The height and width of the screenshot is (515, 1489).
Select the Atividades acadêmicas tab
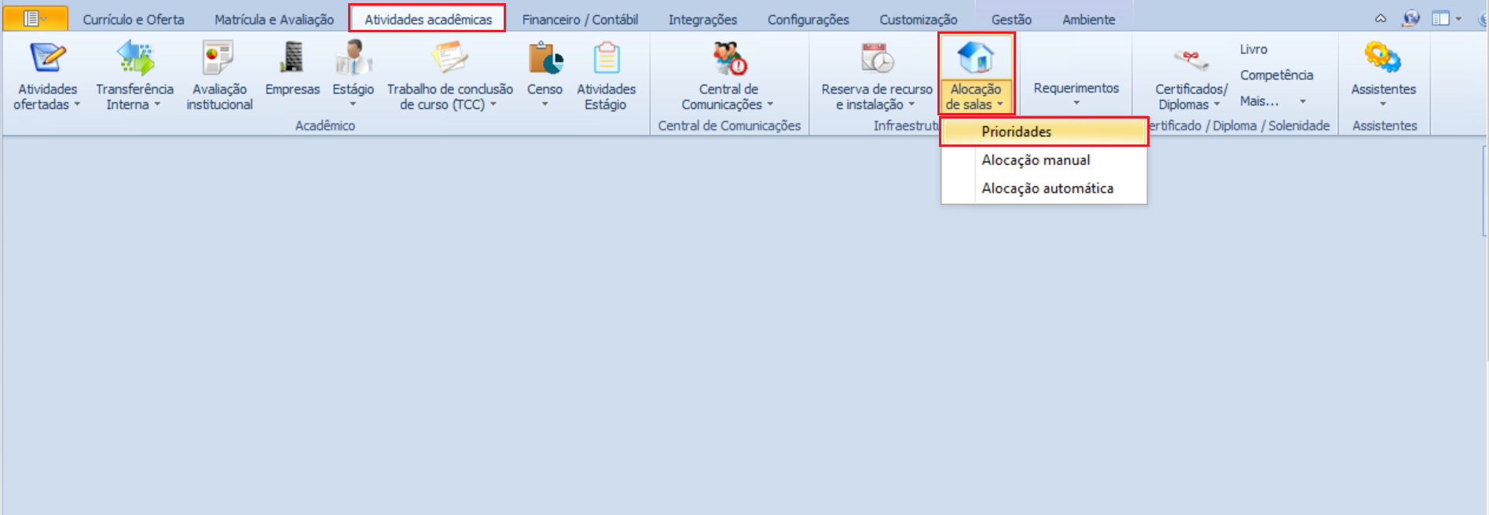[428, 19]
